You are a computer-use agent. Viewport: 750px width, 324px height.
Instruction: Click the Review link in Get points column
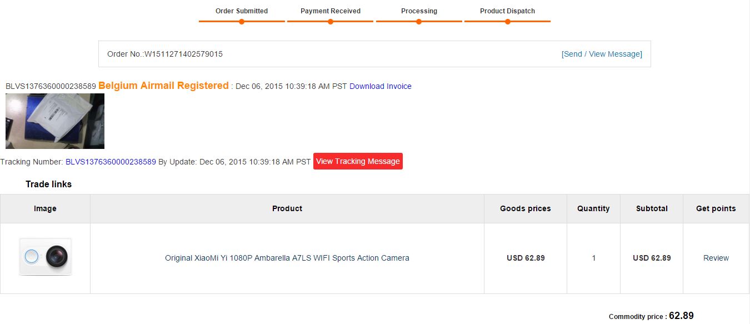click(x=716, y=258)
